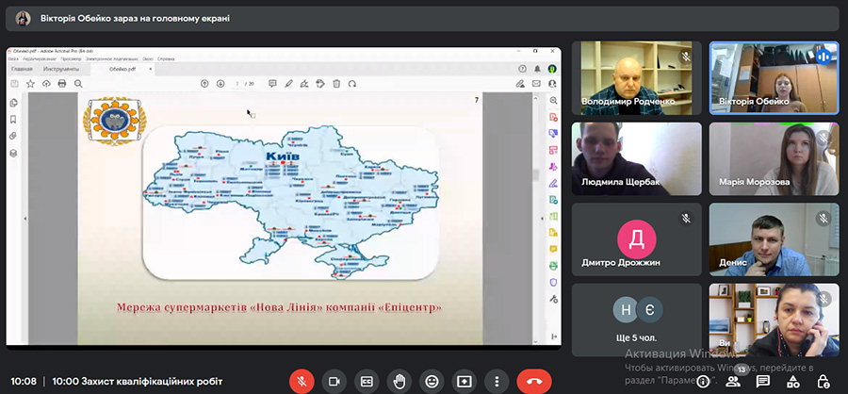848x394 pixels.
Task: Click the envelope email icon in Acrobat
Action: click(x=536, y=83)
